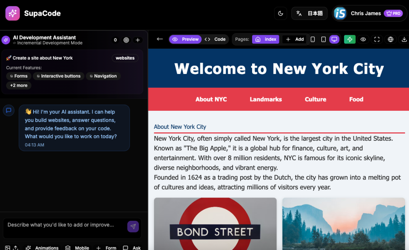Image resolution: width=409 pixels, height=250 pixels.
Task: Click the Animations quick action
Action: coord(42,248)
